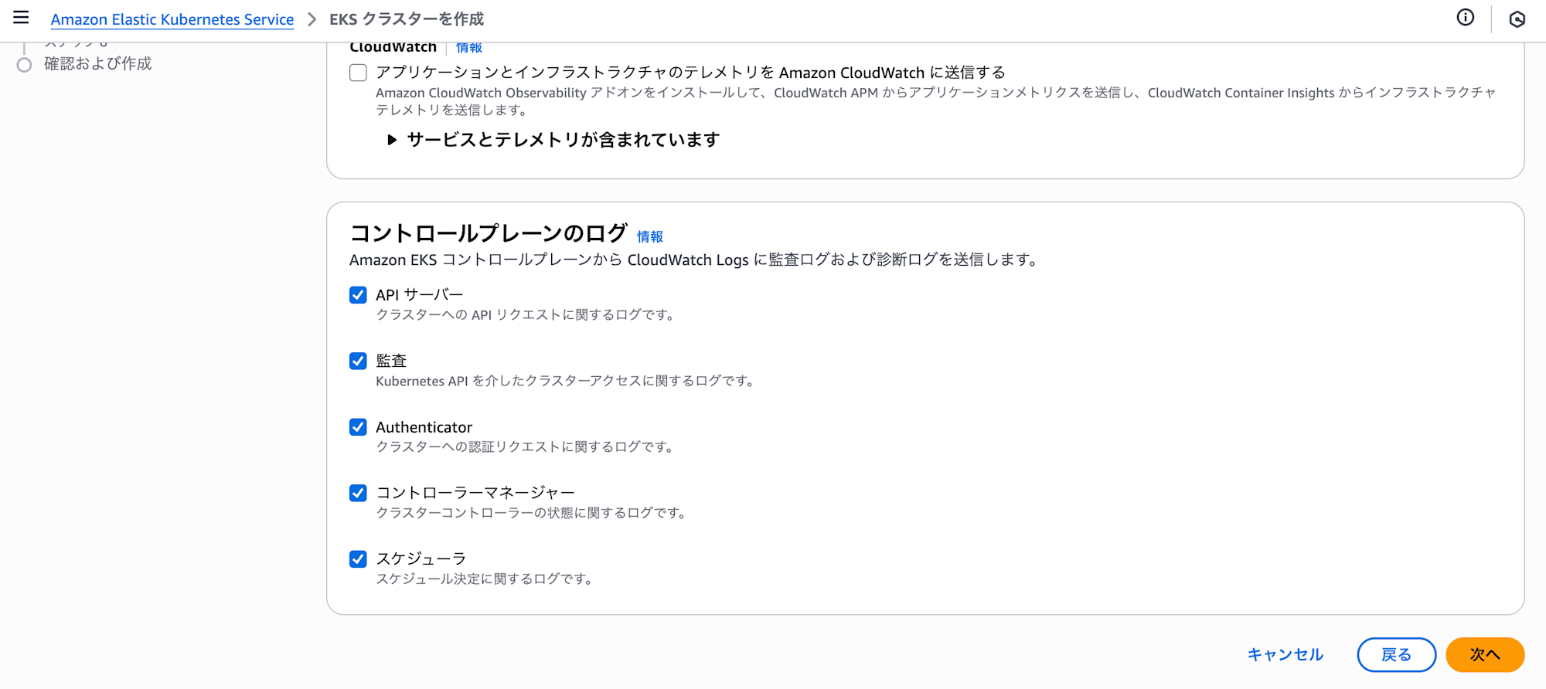Viewport: 1546px width, 689px height.
Task: Select the 確認および作成 step circle
Action: (x=25, y=65)
